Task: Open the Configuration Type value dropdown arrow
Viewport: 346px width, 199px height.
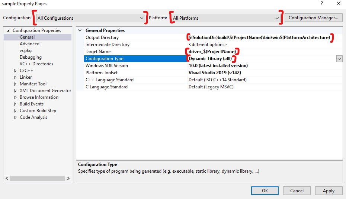Action: pyautogui.click(x=339, y=59)
